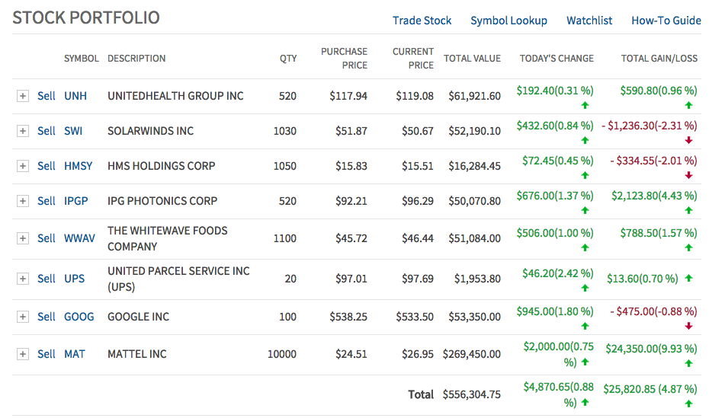This screenshot has height=418, width=709.
Task: Click the red down arrow for SolarWinds loss
Action: [689, 140]
